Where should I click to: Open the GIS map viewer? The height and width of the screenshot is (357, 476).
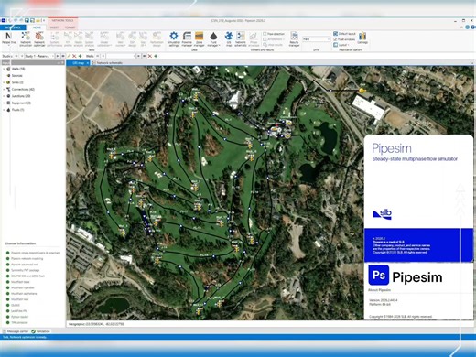229,39
